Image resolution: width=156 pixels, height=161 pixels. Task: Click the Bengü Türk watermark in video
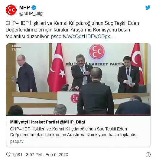(16, 48)
